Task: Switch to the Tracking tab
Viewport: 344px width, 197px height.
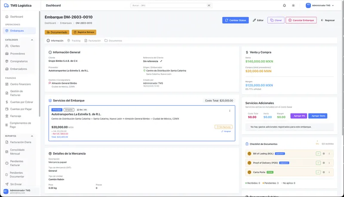Action: pos(74,40)
